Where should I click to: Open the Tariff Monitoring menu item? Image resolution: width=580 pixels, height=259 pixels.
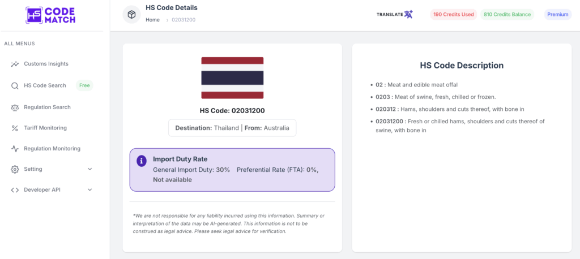45,128
